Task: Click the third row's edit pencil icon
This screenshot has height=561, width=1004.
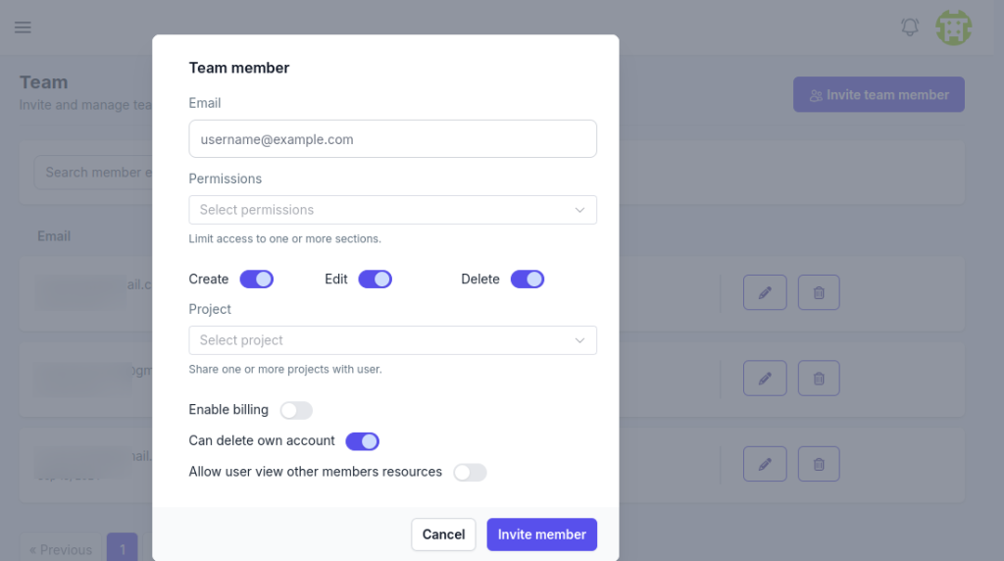Action: [765, 464]
